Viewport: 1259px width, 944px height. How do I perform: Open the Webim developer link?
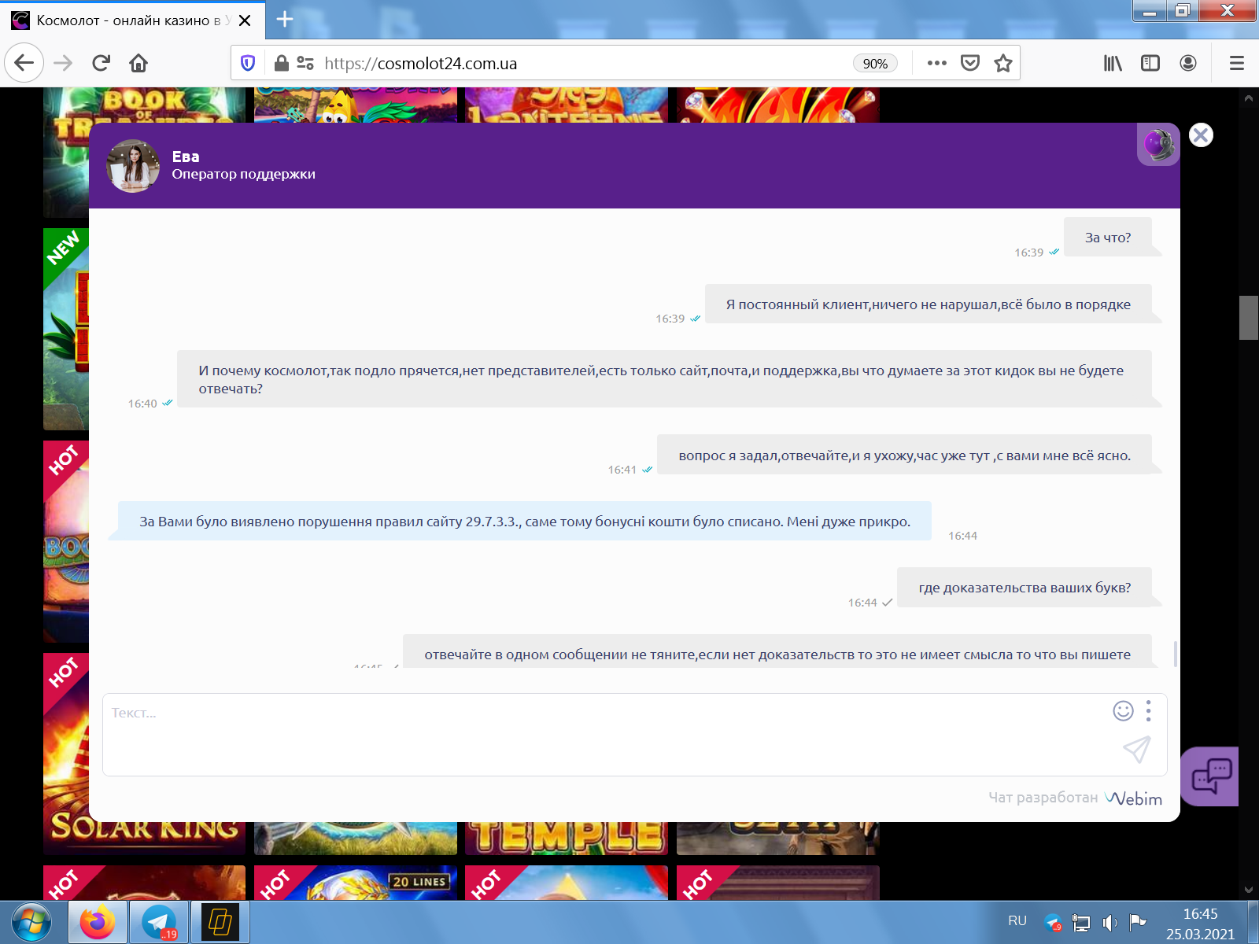click(x=1133, y=798)
